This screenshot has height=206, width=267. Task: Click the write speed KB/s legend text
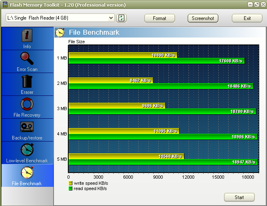91,183
